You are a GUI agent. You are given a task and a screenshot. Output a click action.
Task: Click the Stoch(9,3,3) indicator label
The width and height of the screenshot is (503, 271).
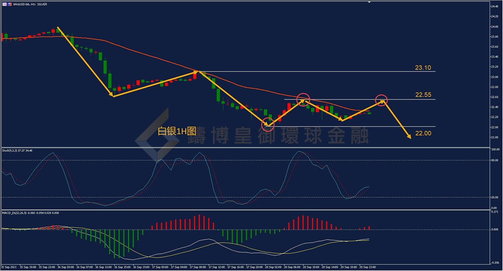click(17, 150)
